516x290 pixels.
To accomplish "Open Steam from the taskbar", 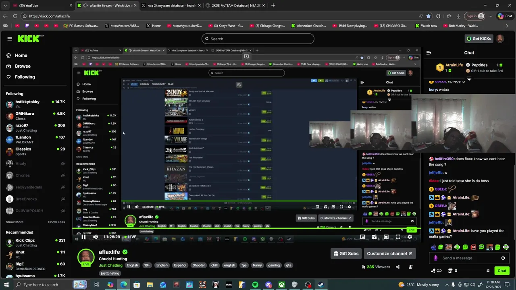I will coord(321,285).
